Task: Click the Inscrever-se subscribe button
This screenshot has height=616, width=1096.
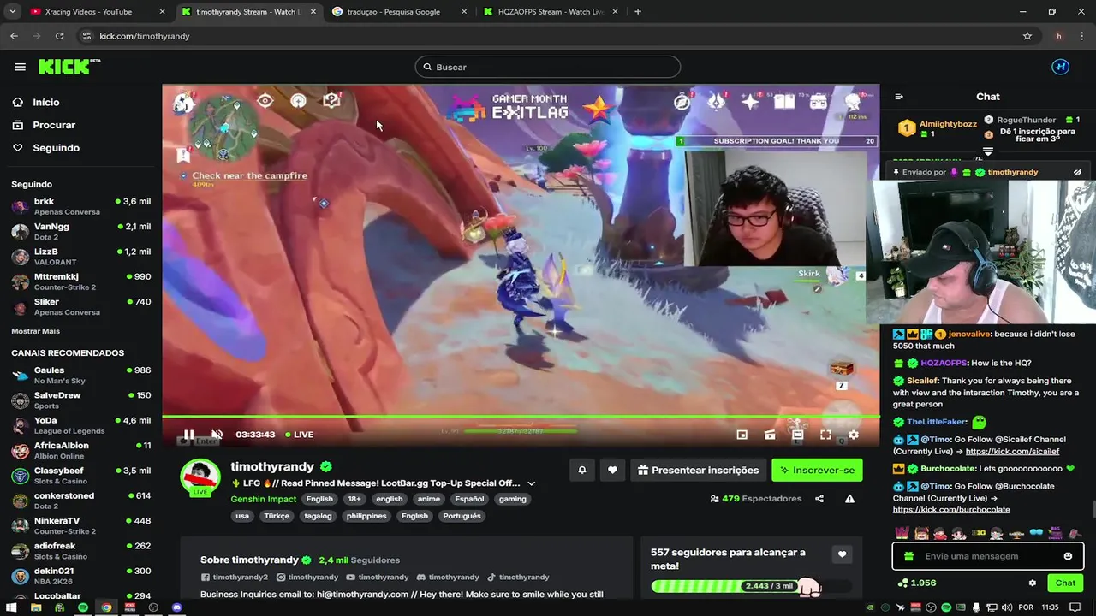Action: tap(817, 470)
